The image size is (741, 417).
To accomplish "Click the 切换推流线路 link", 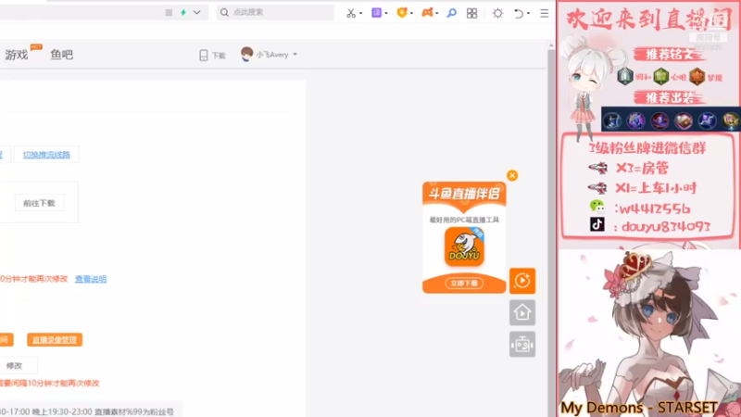I will (46, 155).
